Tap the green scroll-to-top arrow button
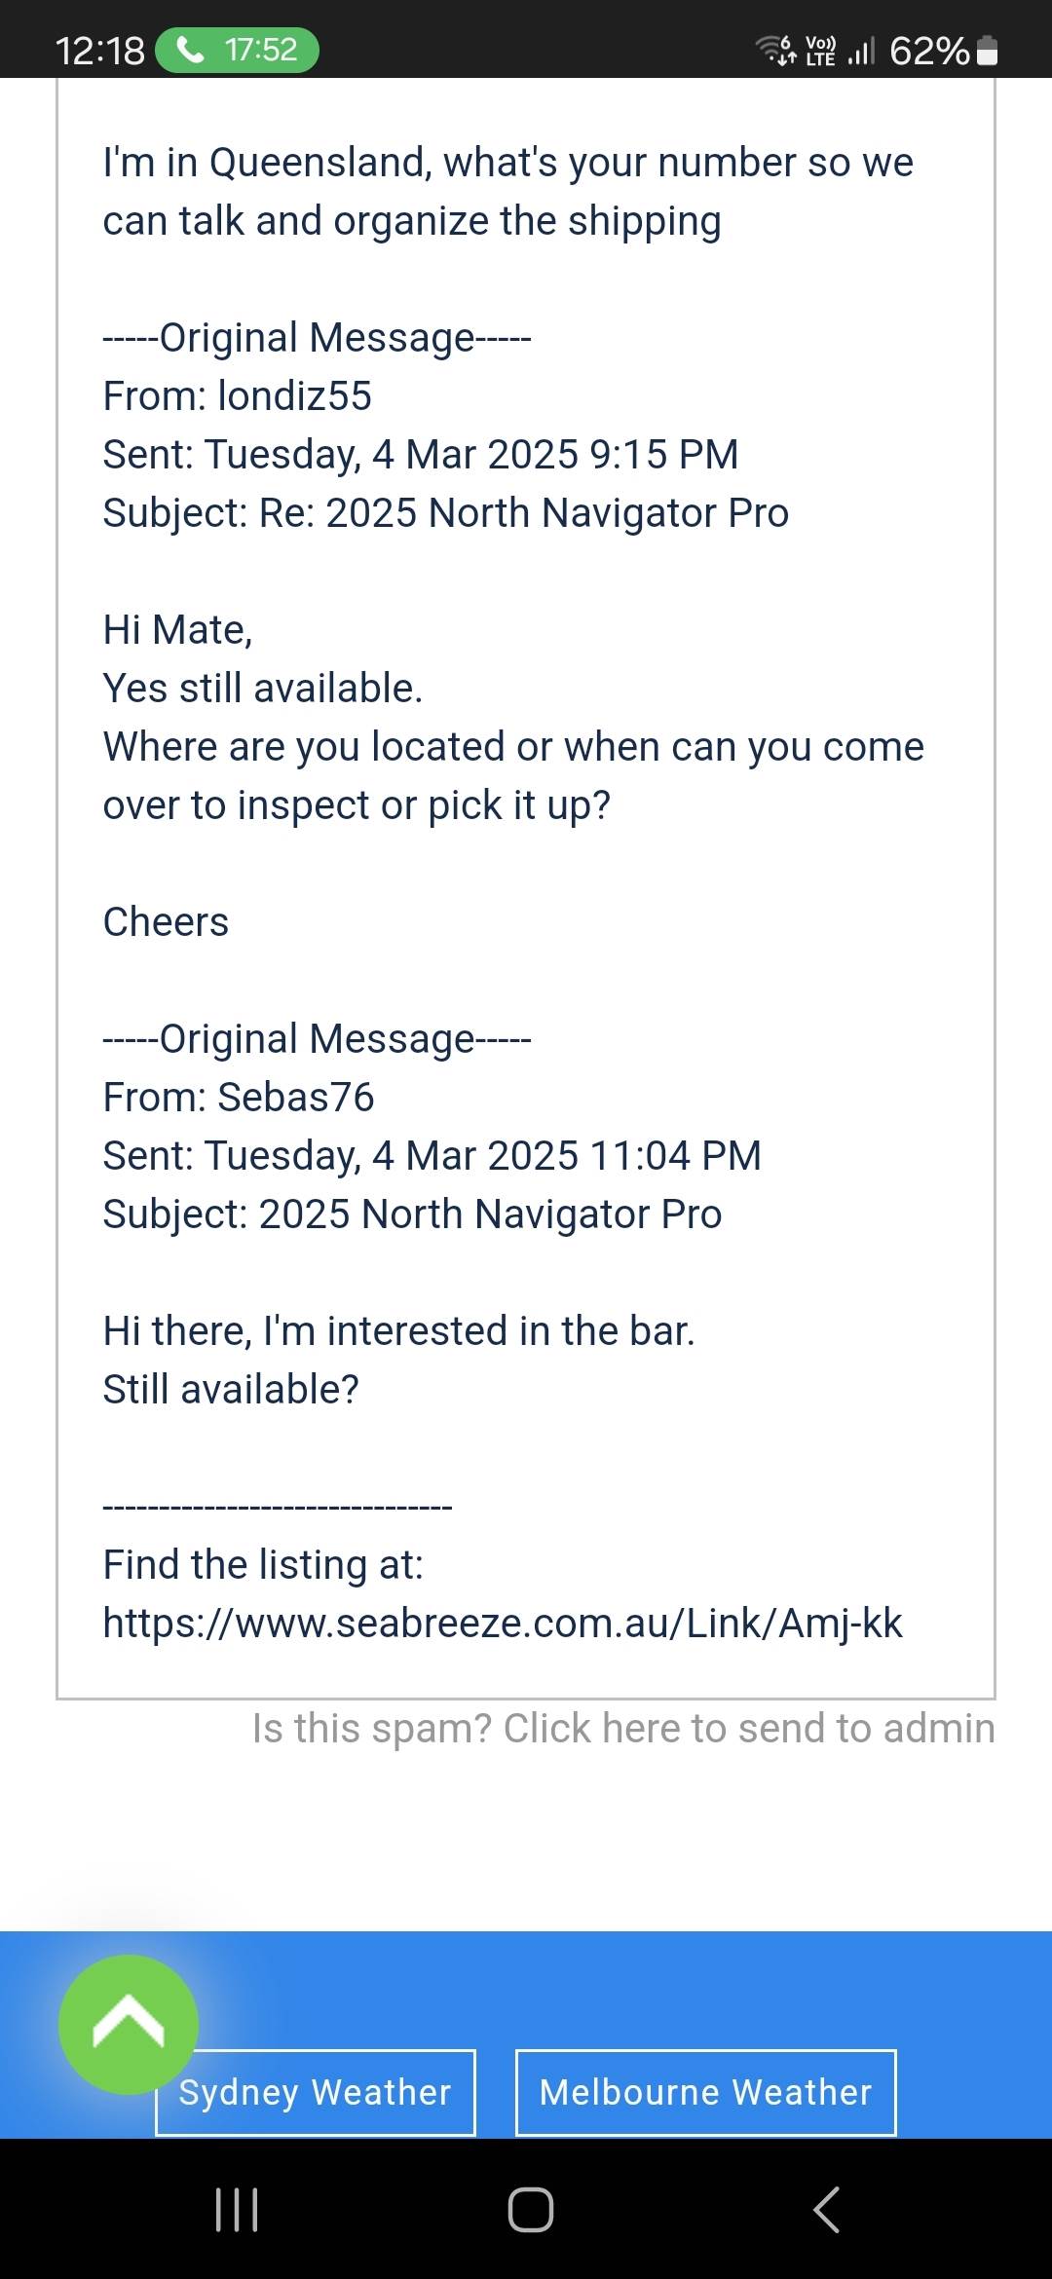 tap(129, 2025)
